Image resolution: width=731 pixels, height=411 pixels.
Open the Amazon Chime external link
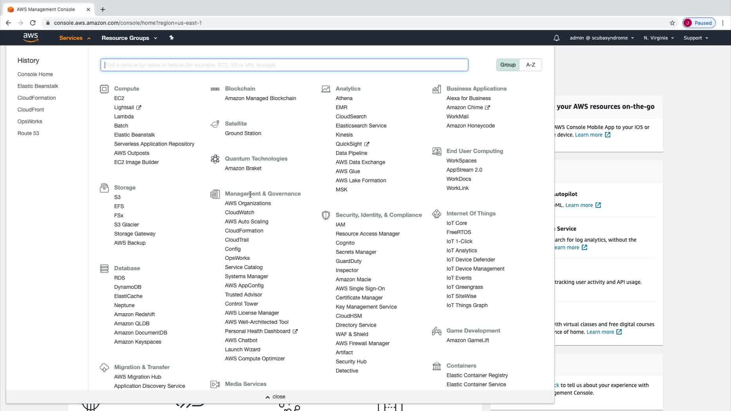[x=468, y=108]
